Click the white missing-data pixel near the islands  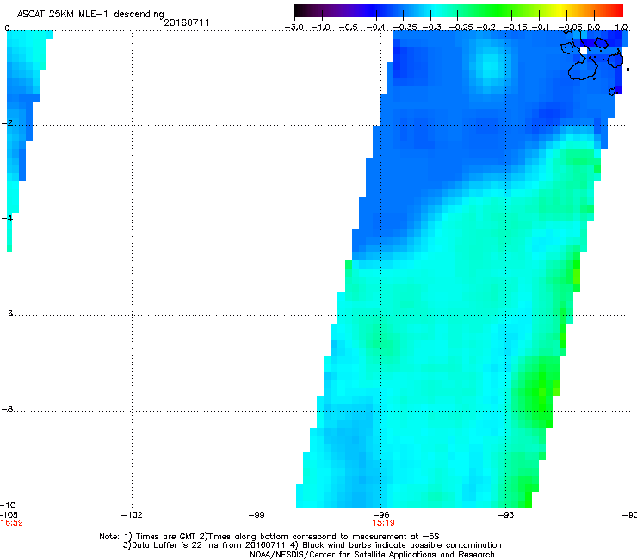pyautogui.click(x=584, y=51)
